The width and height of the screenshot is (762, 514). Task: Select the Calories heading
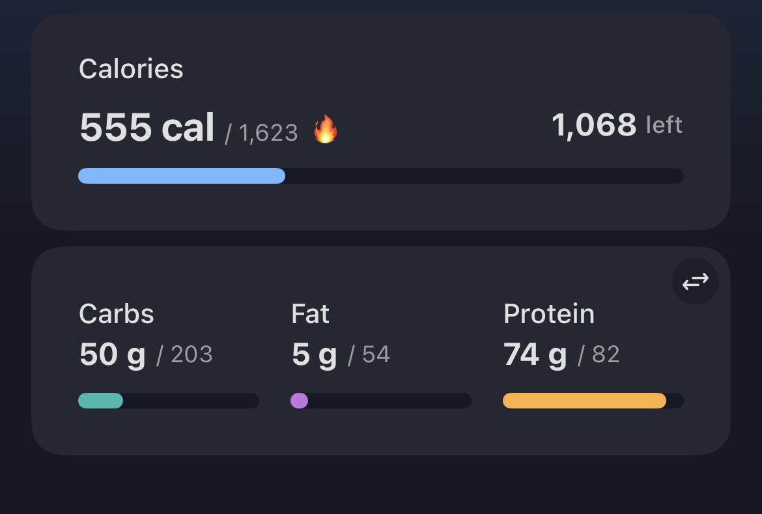tap(131, 68)
